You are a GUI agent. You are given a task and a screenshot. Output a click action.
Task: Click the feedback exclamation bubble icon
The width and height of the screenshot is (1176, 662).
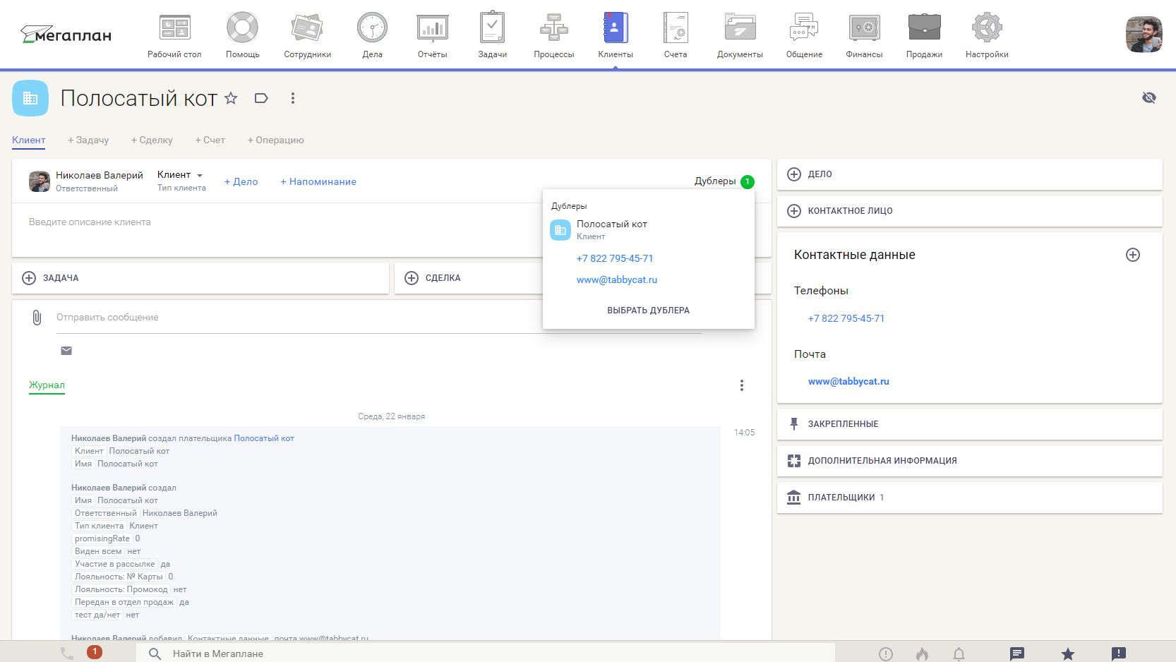pyautogui.click(x=1119, y=654)
